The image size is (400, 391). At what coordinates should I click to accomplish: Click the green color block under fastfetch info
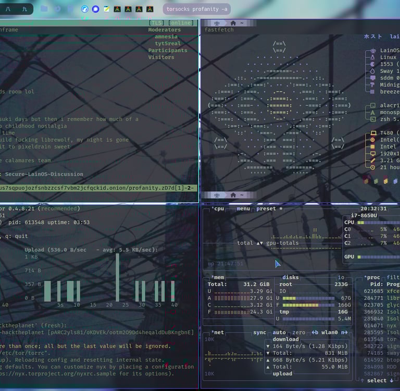coord(376,181)
